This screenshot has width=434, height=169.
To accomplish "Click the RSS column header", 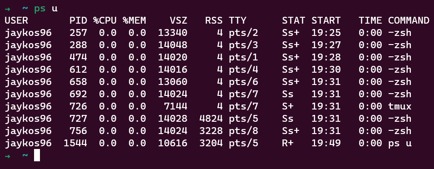I will tap(214, 20).
